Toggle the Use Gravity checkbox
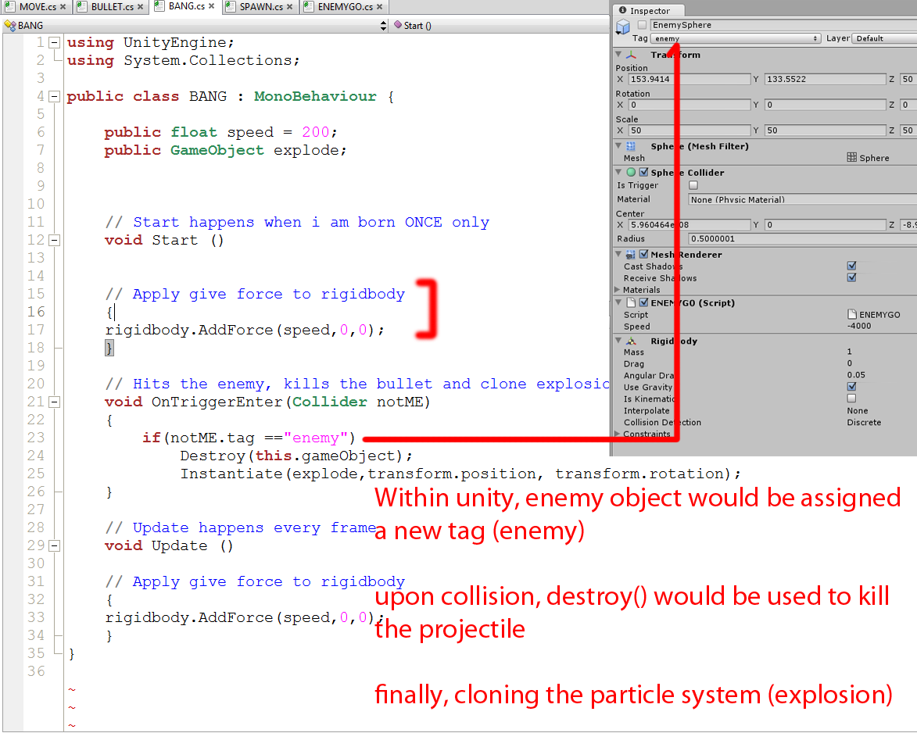This screenshot has width=917, height=733. pos(851,386)
